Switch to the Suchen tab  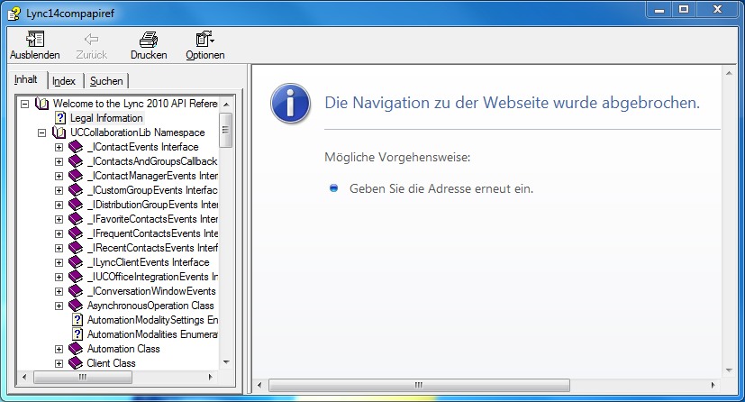pyautogui.click(x=106, y=81)
